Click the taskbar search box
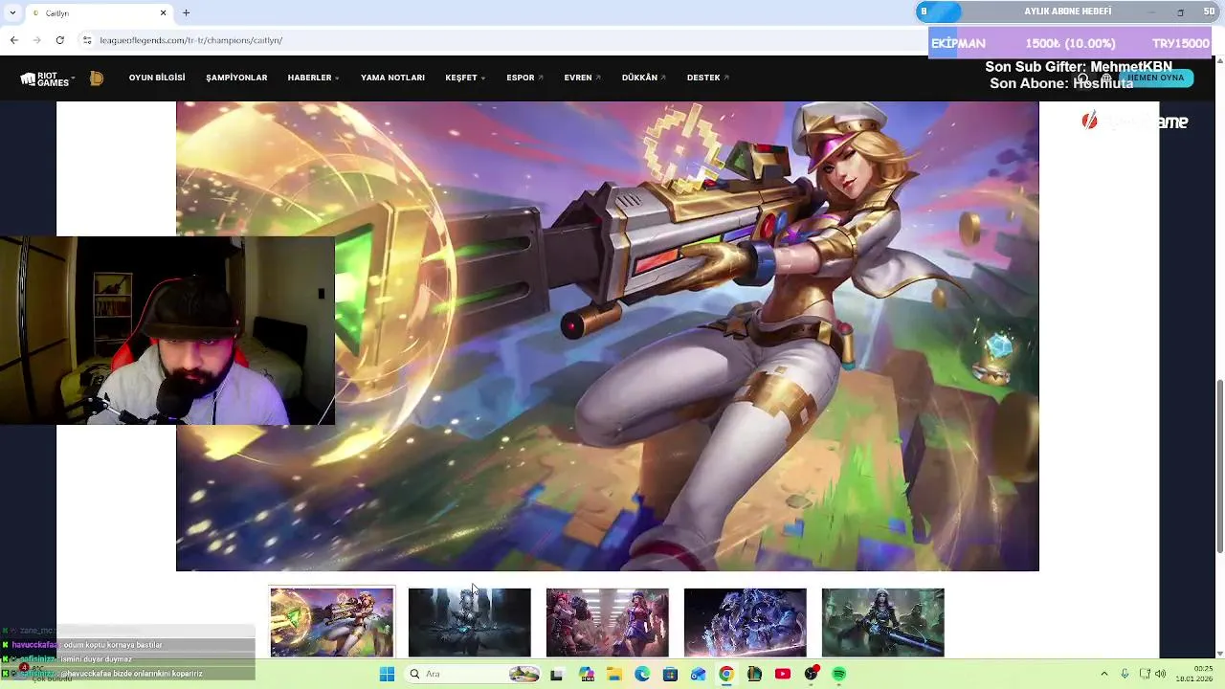Image resolution: width=1225 pixels, height=689 pixels. click(x=474, y=675)
